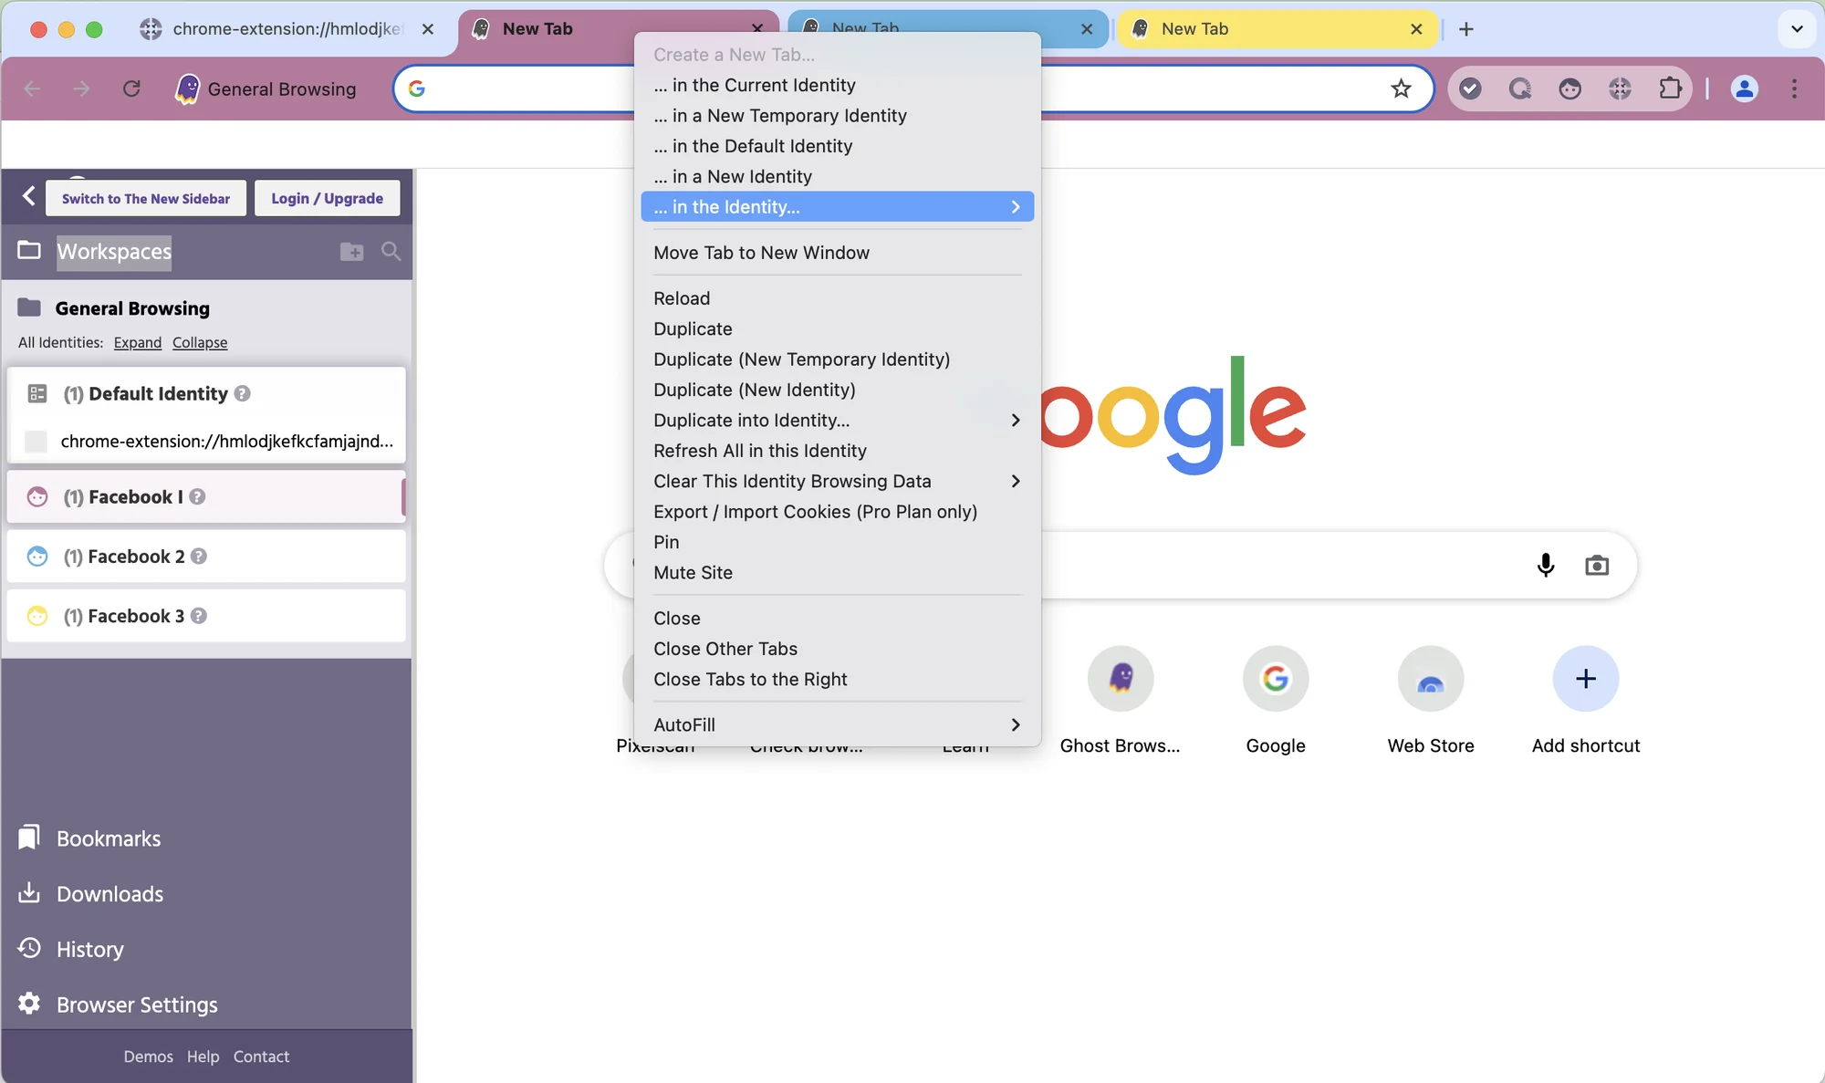Click the Demos footer link
Image resolution: width=1825 pixels, height=1083 pixels.
click(148, 1057)
